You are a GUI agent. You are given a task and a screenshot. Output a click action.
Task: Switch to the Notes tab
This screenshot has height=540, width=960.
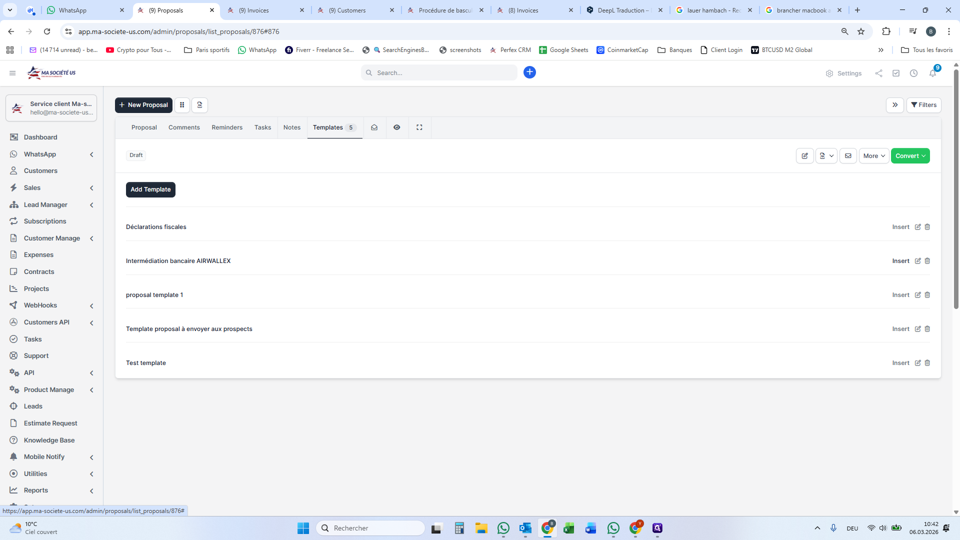tap(292, 127)
